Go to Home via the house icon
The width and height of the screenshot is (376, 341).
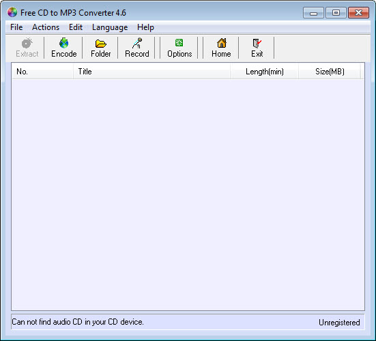pos(221,43)
